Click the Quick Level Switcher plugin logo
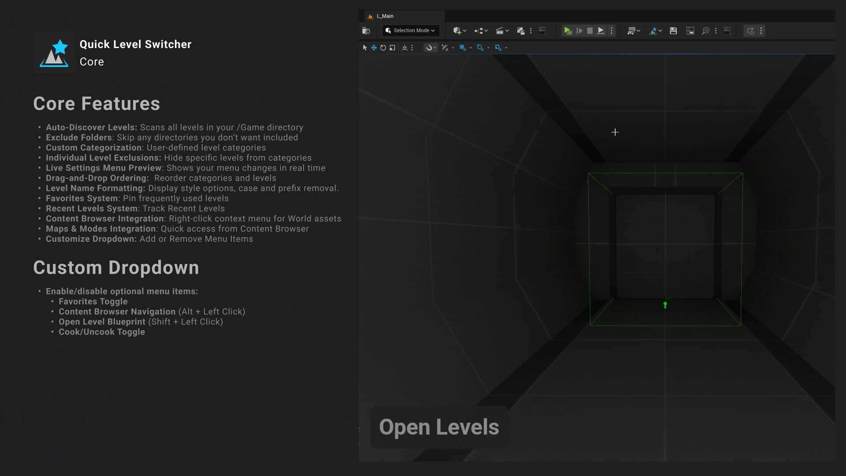The width and height of the screenshot is (846, 476). [54, 53]
